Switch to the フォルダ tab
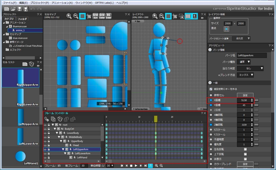This screenshot has height=170, width=276. 22,19
